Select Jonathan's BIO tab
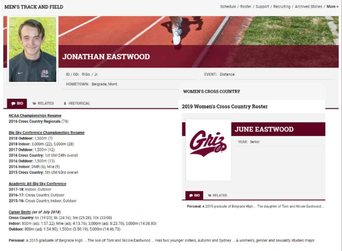The width and height of the screenshot is (342, 251). (x=17, y=103)
